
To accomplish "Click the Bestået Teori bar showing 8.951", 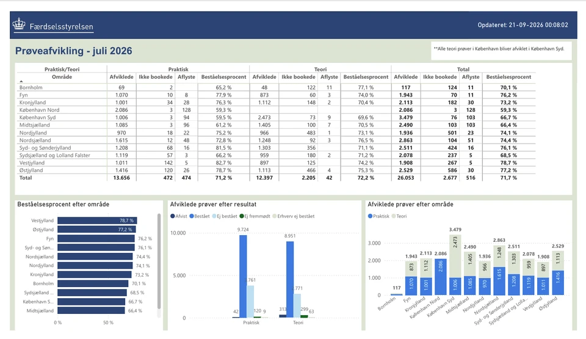I will pyautogui.click(x=290, y=280).
